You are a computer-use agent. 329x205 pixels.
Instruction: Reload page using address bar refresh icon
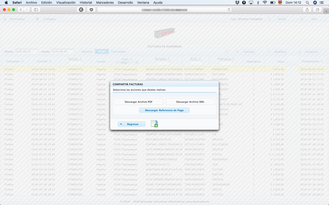click(x=229, y=10)
